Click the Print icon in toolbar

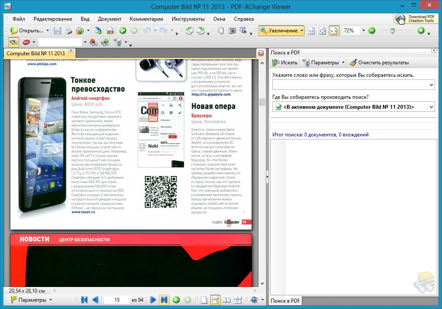click(x=69, y=31)
